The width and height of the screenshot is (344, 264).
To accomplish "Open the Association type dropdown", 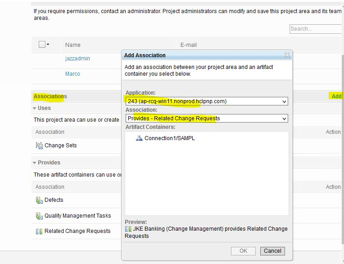I will 284,119.
